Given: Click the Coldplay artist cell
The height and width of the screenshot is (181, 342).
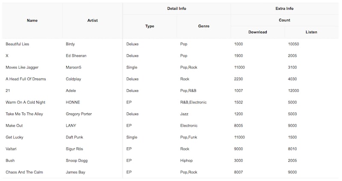Looking at the screenshot, I should (74, 79).
